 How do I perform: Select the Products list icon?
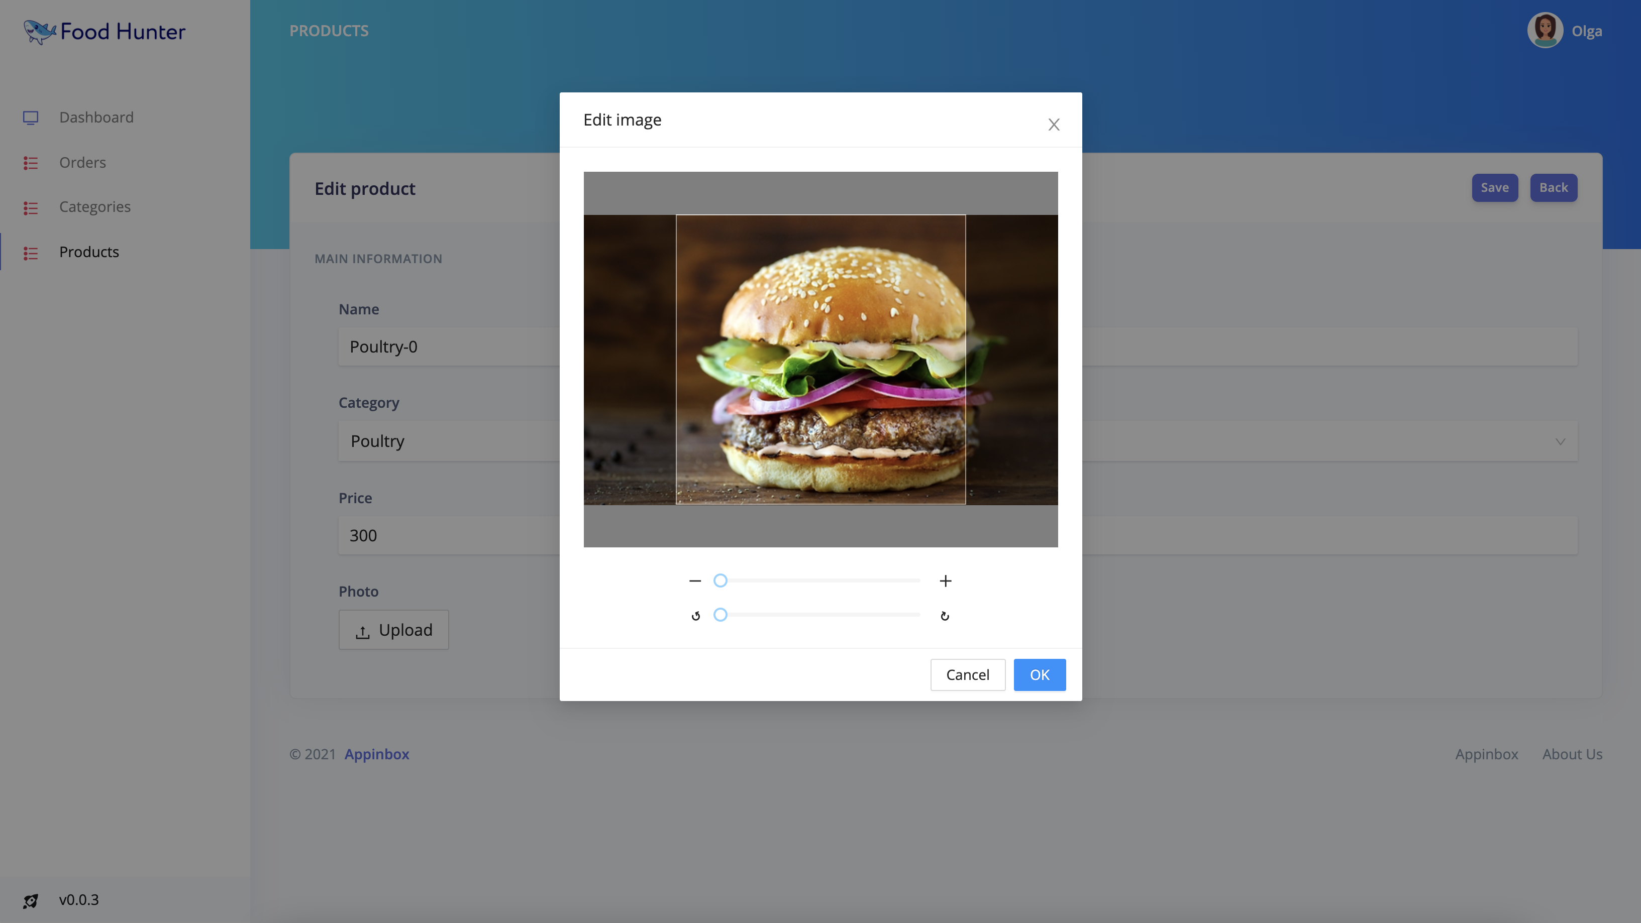point(31,253)
